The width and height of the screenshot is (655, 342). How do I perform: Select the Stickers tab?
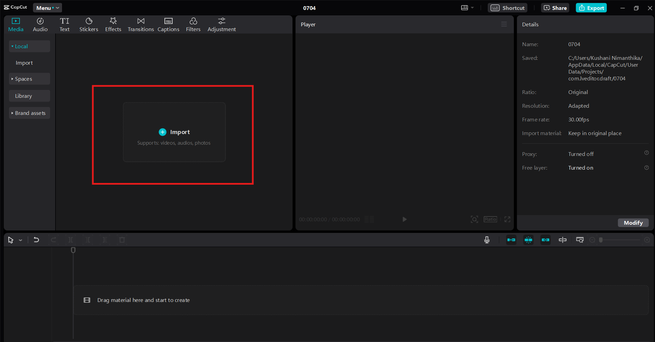(x=89, y=25)
